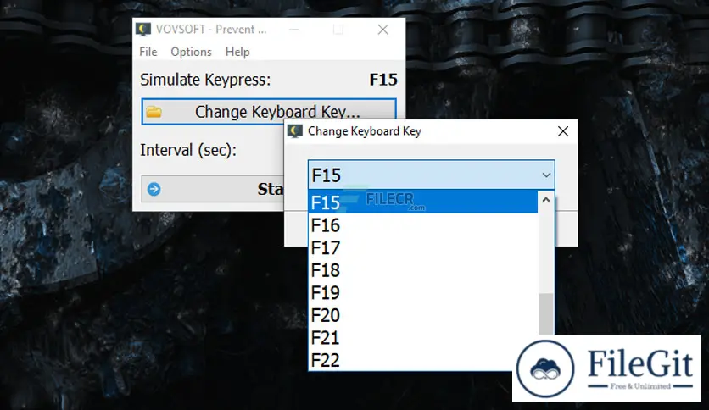Open the Help menu
Screen dimensions: 709x410
[x=237, y=52]
